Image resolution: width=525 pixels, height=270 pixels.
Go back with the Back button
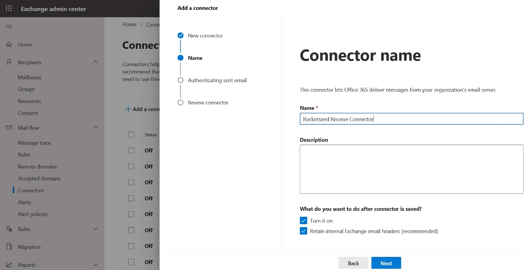click(x=353, y=263)
